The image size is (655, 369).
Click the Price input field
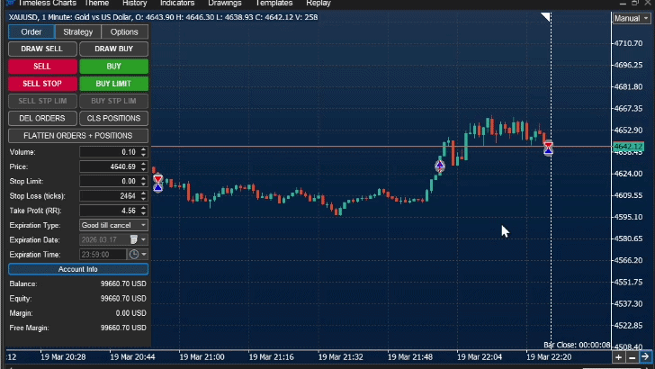click(110, 166)
